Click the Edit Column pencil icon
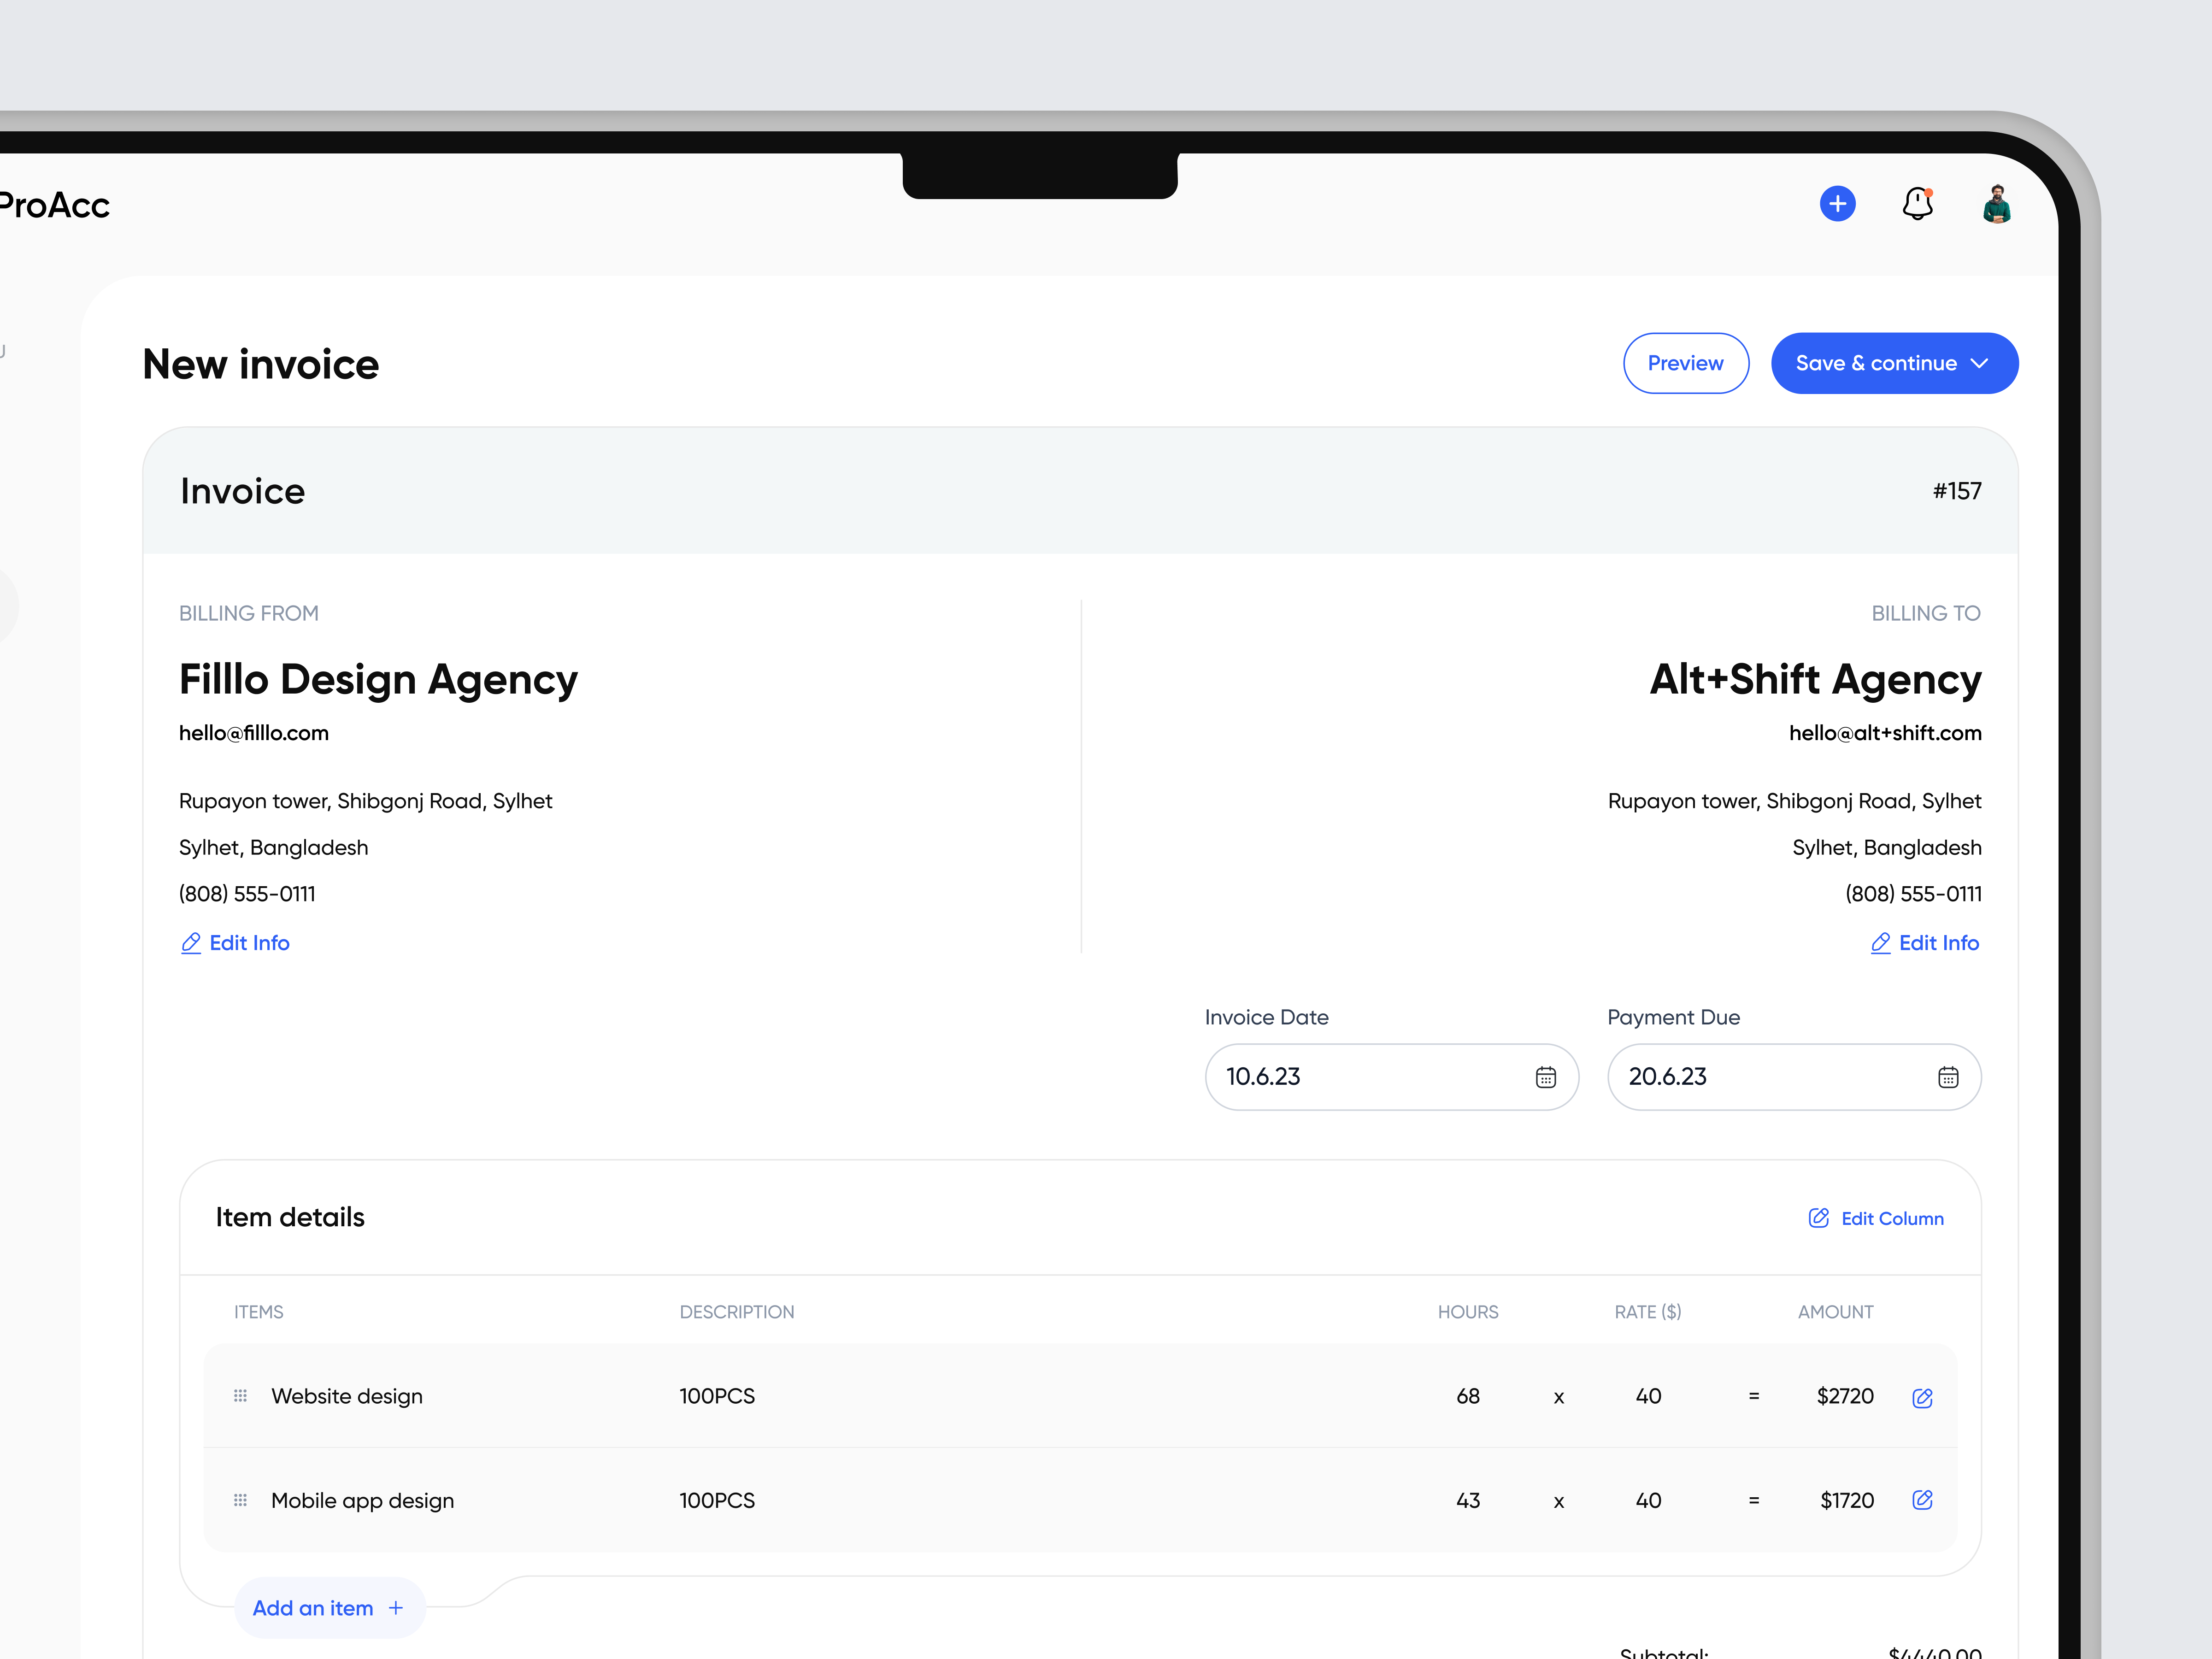This screenshot has height=1659, width=2212. [x=1818, y=1217]
